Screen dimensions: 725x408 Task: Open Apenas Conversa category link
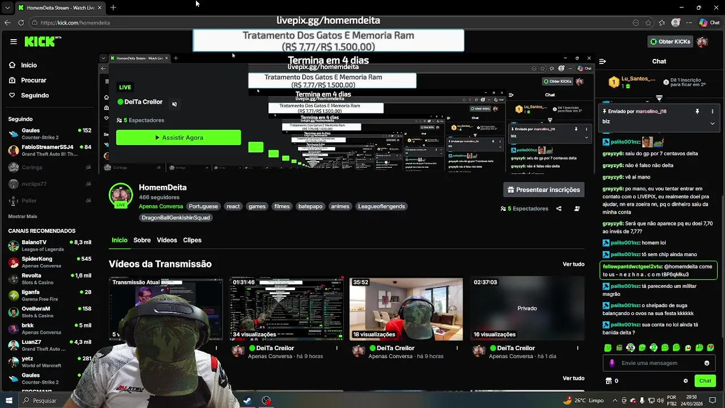[x=161, y=206]
